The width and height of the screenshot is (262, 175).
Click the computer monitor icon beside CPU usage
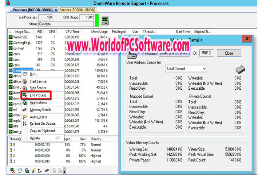(x=105, y=20)
